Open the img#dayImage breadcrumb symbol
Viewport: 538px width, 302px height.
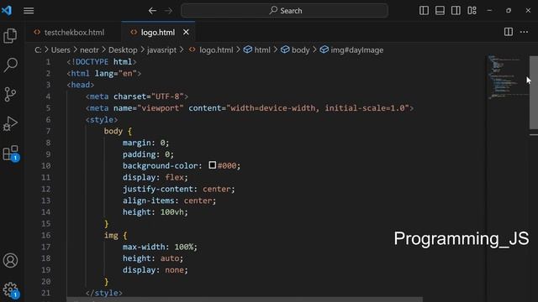pos(351,50)
